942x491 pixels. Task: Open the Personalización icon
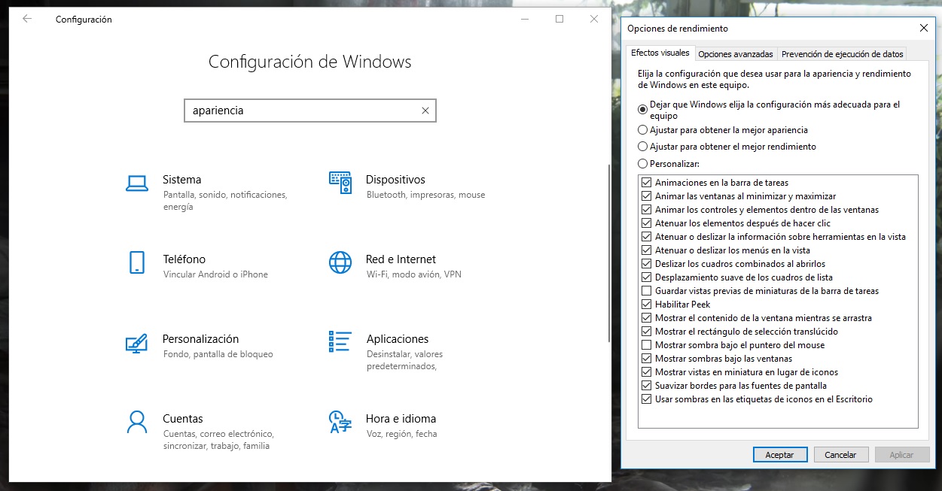point(136,343)
